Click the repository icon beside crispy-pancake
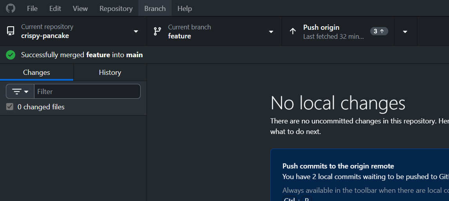This screenshot has width=449, height=201. click(x=11, y=31)
